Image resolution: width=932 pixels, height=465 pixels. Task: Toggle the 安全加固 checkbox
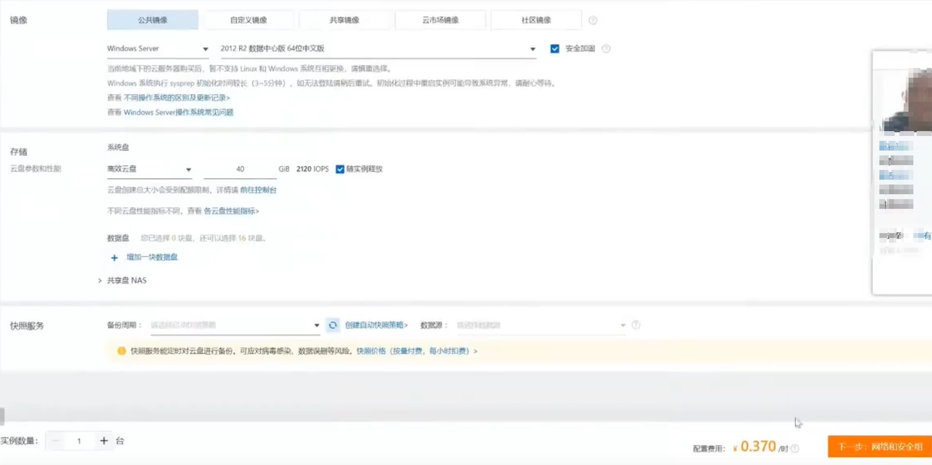pyautogui.click(x=555, y=49)
